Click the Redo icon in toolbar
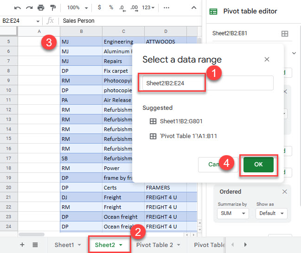301x253 pixels. [29, 8]
